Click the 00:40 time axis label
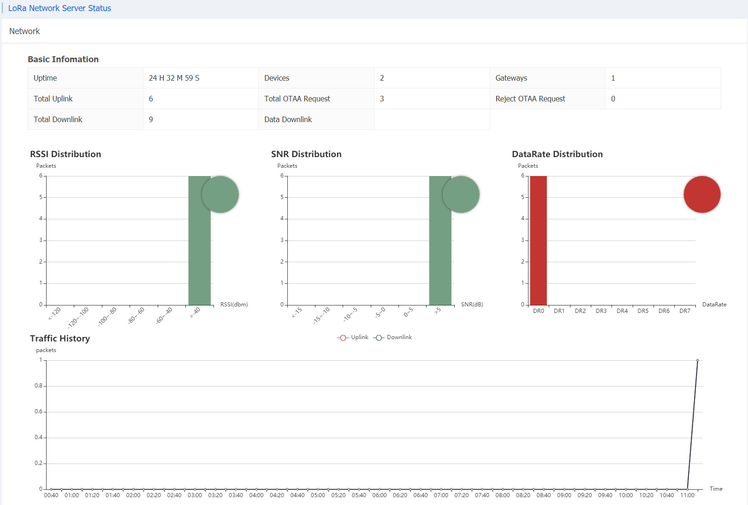This screenshot has height=505, width=748. pos(51,495)
